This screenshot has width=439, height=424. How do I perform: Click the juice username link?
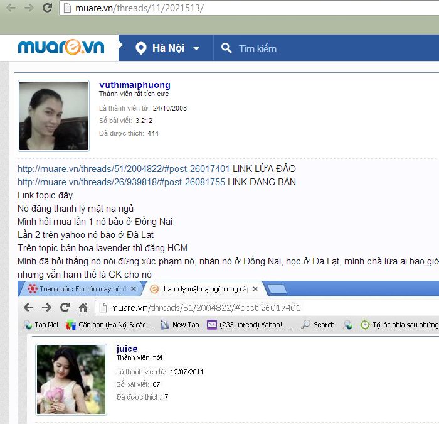[x=127, y=349]
